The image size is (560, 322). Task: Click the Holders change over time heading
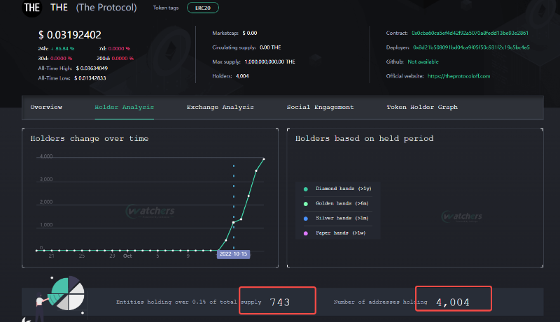click(90, 138)
